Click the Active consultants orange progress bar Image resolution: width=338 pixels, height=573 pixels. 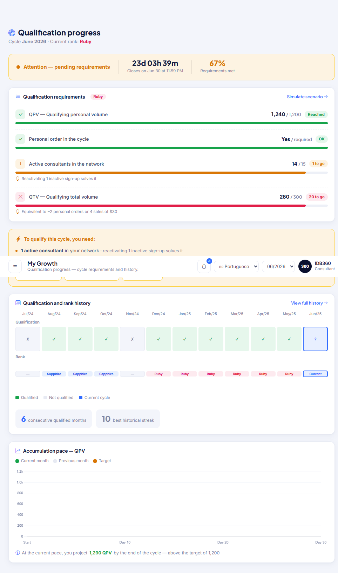pos(161,173)
